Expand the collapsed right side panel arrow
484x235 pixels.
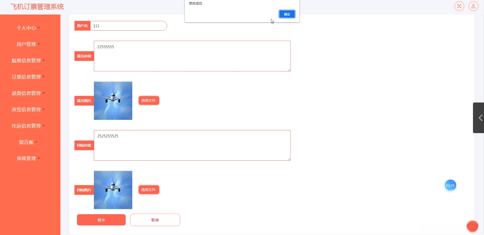[480, 118]
